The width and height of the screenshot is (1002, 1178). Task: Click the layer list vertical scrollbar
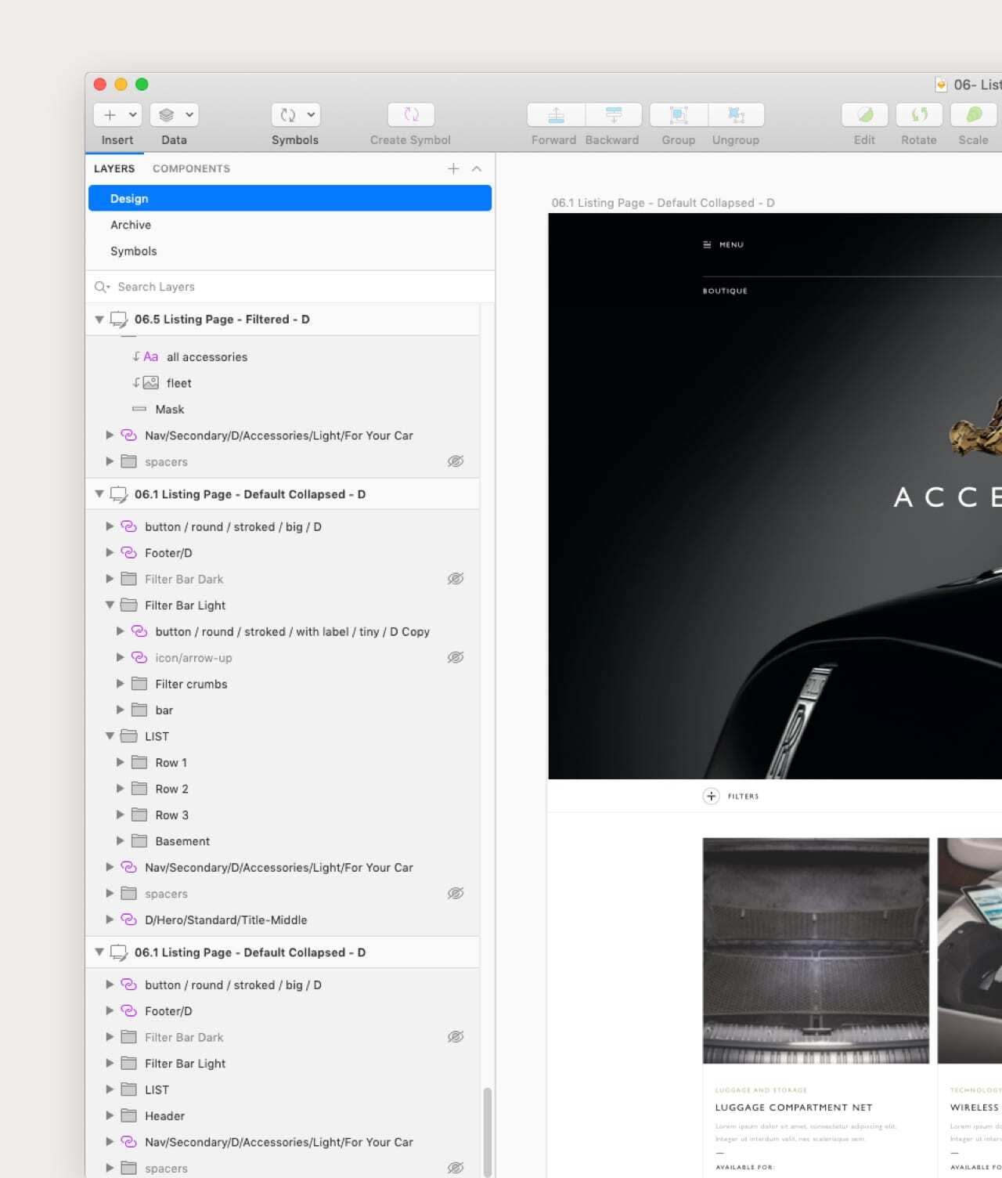click(488, 1132)
